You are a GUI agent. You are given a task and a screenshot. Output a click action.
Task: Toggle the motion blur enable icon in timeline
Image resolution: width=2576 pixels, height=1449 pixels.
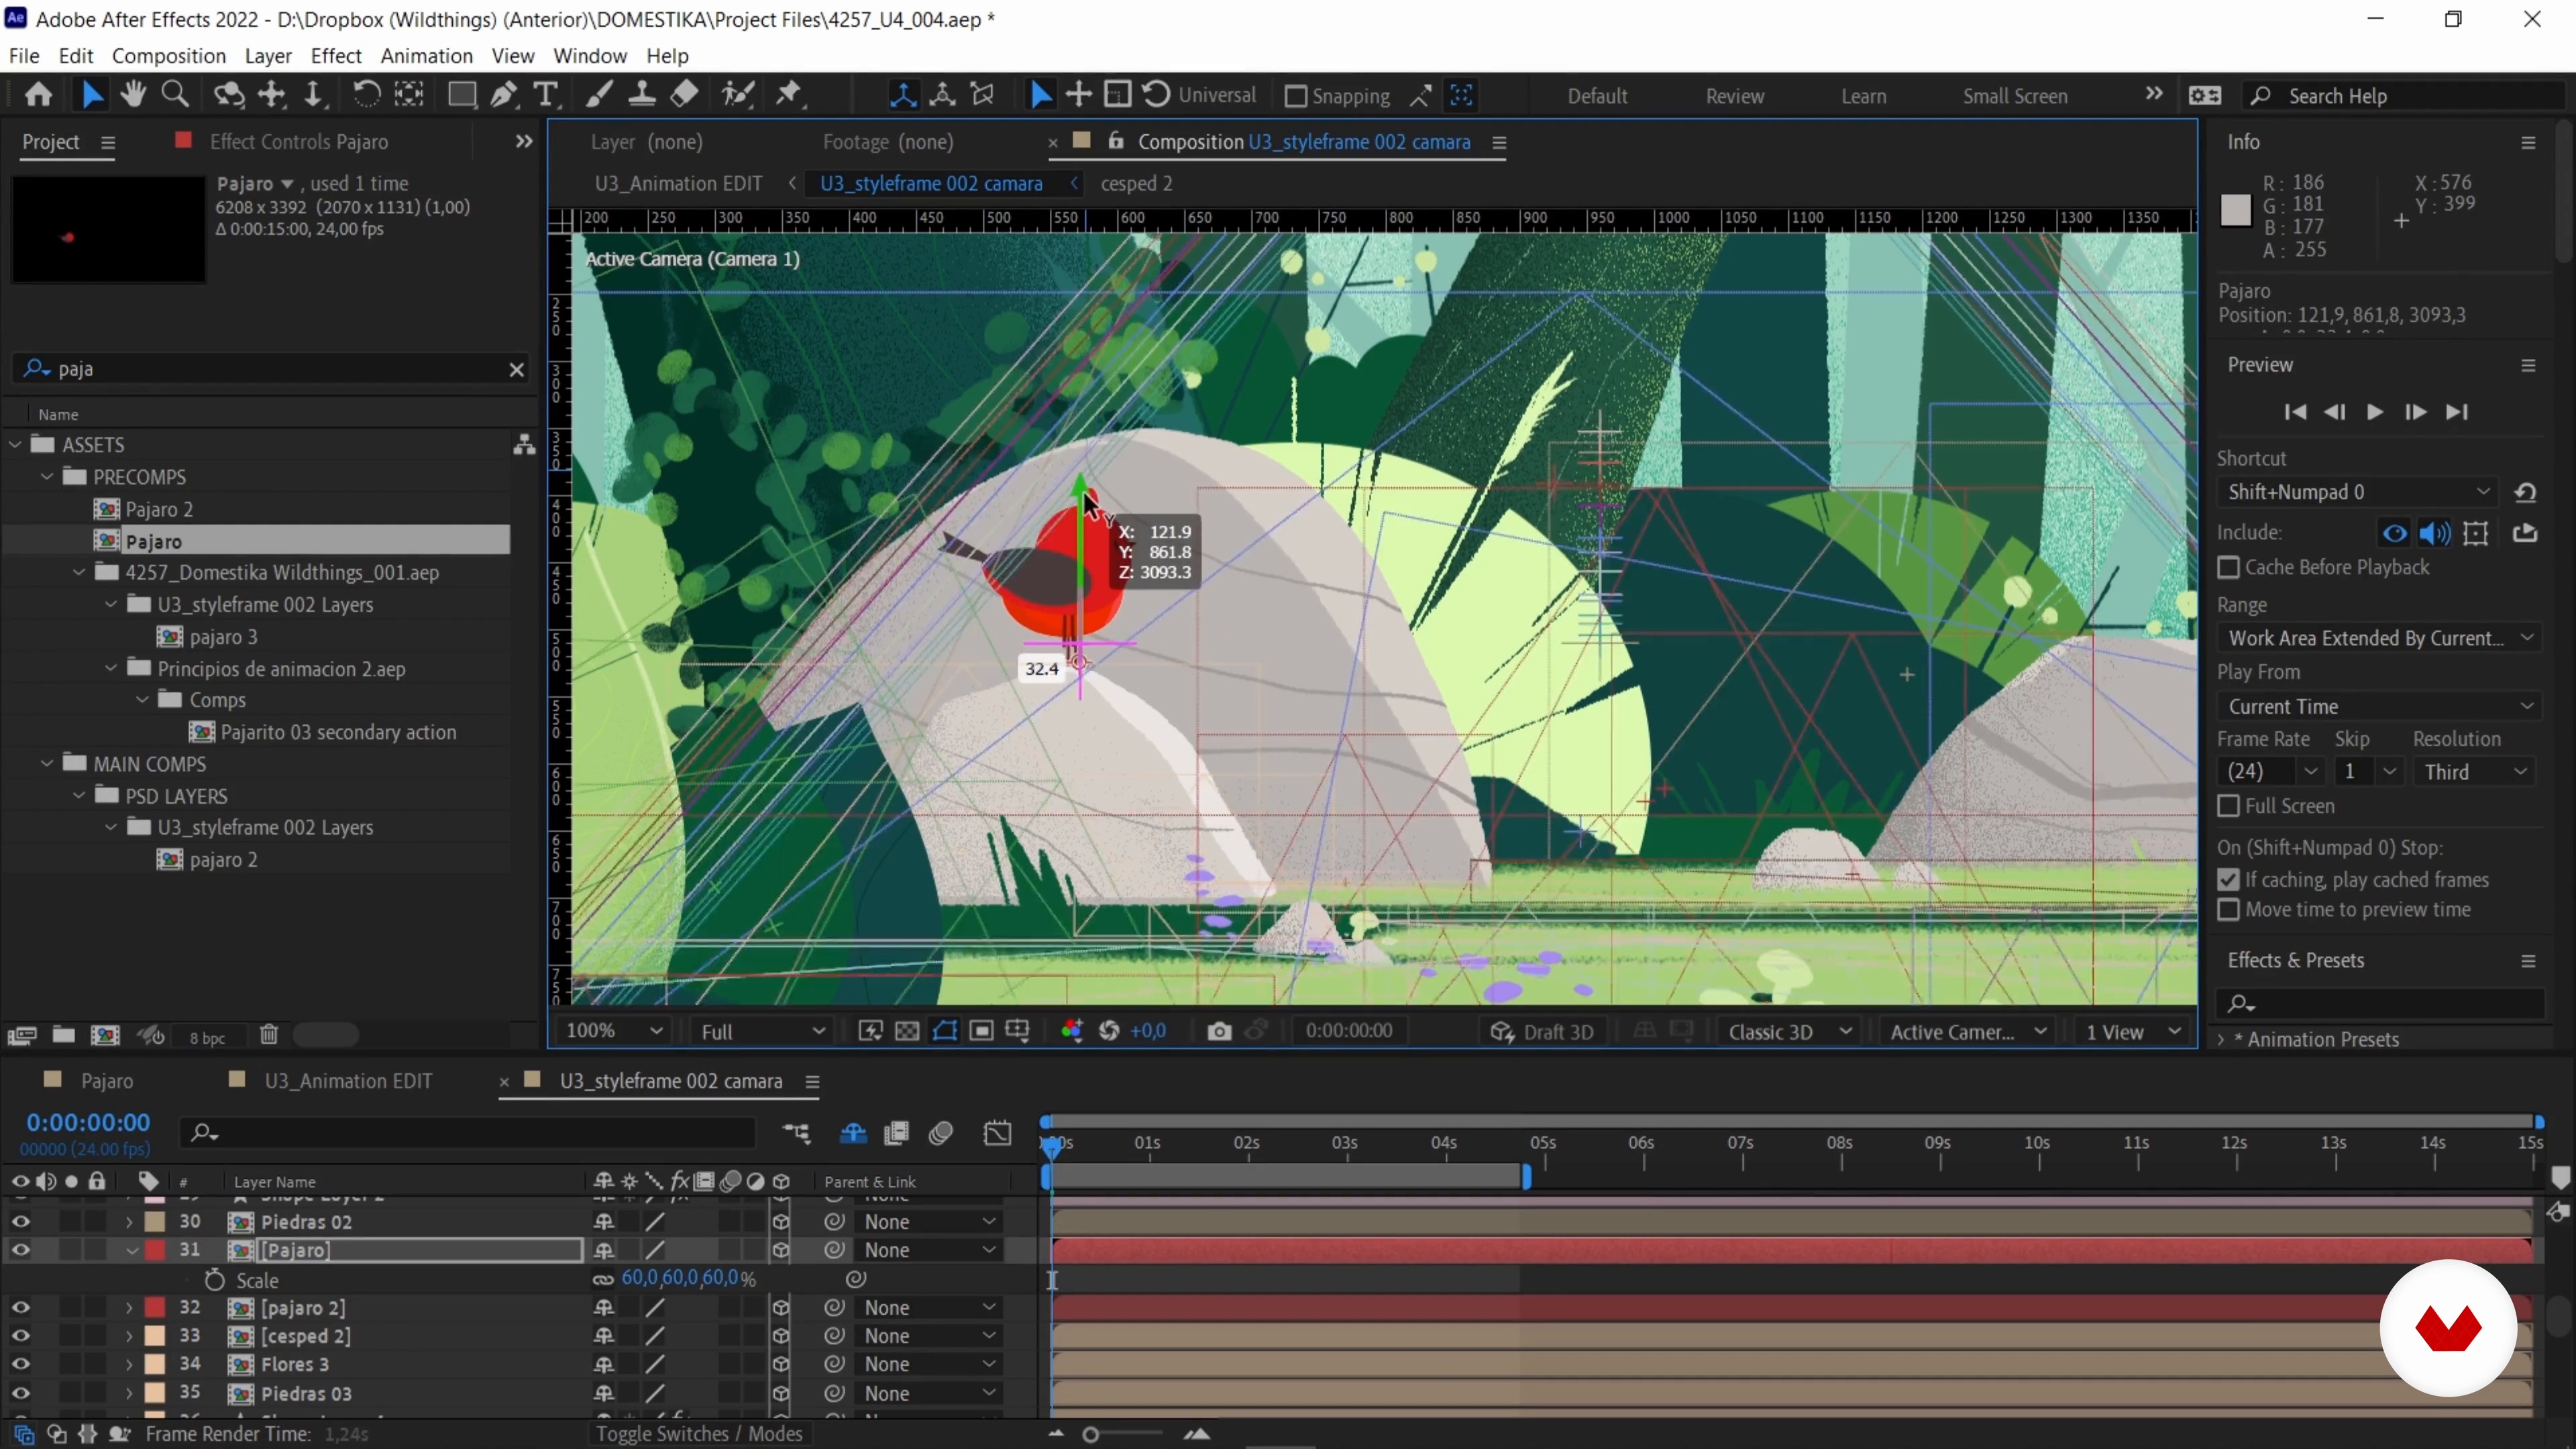[x=941, y=1133]
